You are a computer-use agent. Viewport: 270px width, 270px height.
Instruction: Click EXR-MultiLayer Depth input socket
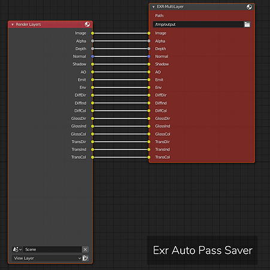149,48
